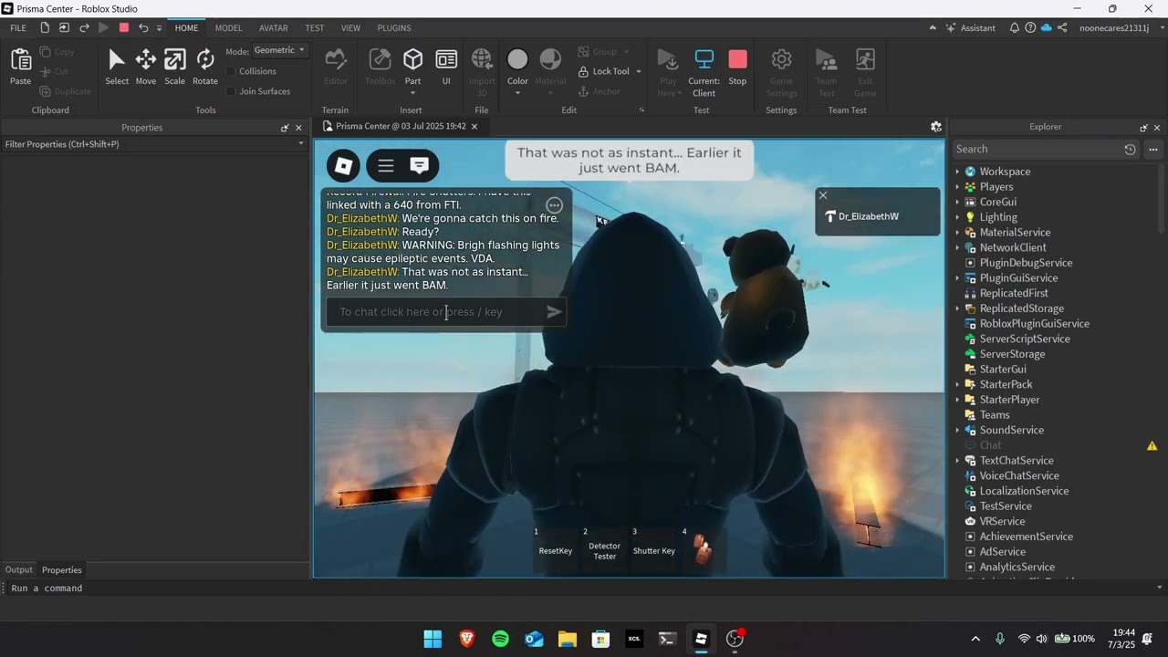Click the nonecares21311j account name

tap(1114, 27)
